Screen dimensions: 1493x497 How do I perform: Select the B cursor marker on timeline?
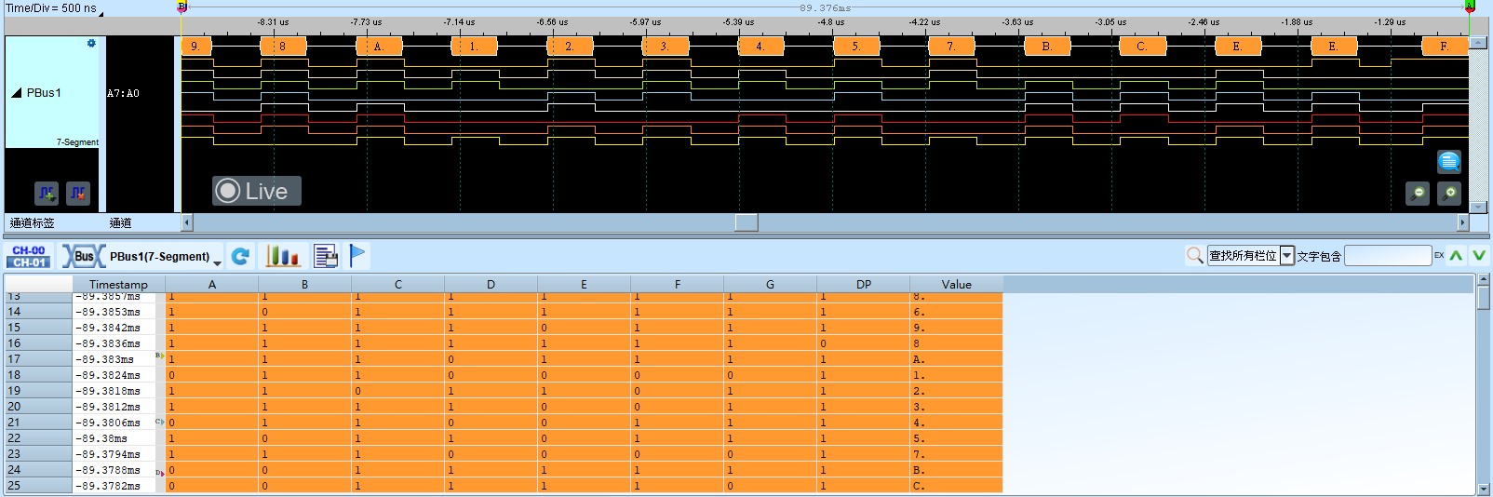(182, 7)
